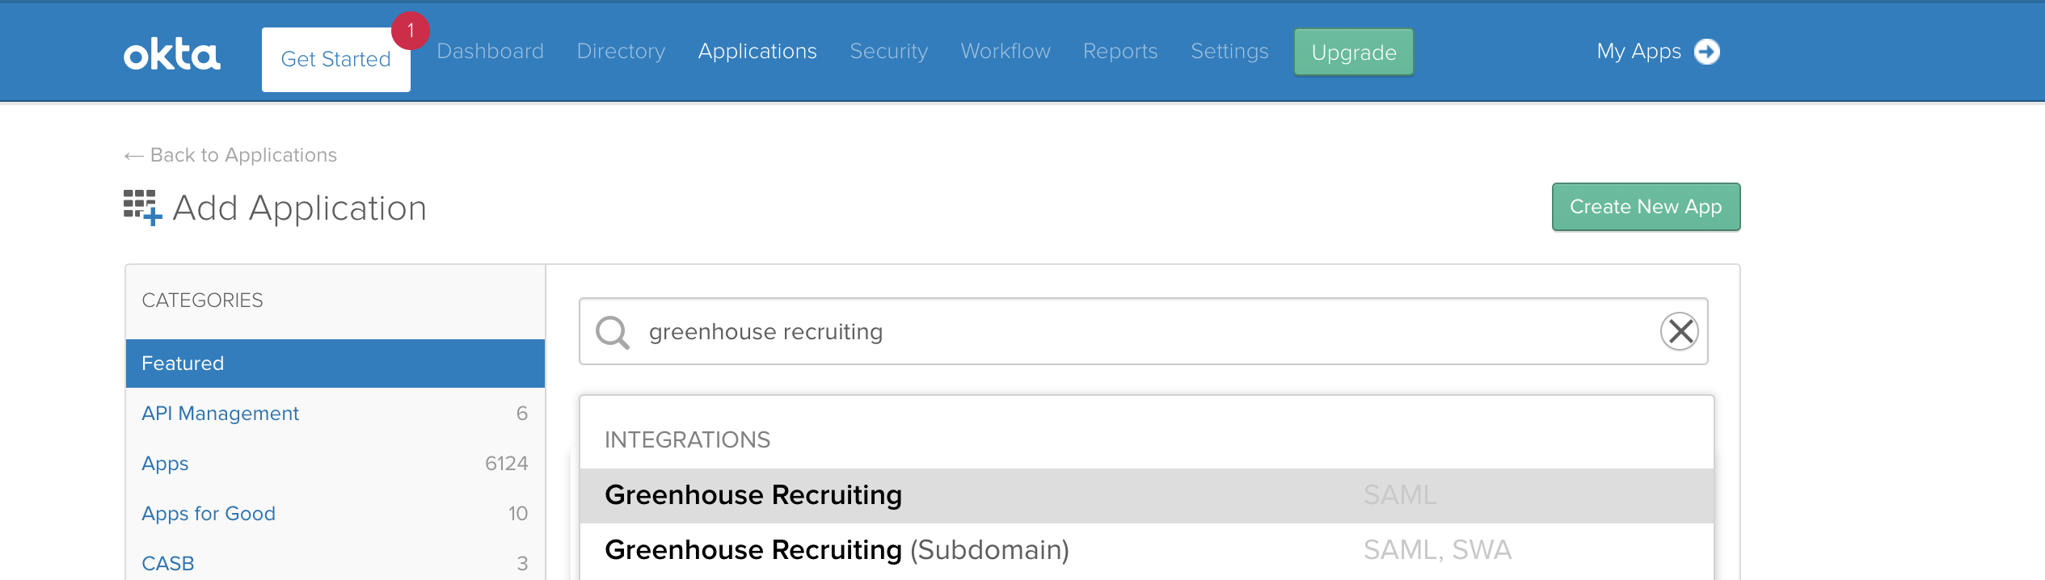The image size is (2045, 580).
Task: Click the Add Application grid icon
Action: pos(142,208)
